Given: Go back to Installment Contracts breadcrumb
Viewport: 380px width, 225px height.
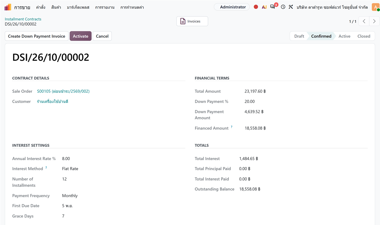Looking at the screenshot, I should [x=23, y=19].
